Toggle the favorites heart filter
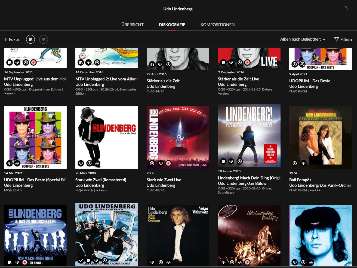This screenshot has height=268, width=357. pos(44,39)
